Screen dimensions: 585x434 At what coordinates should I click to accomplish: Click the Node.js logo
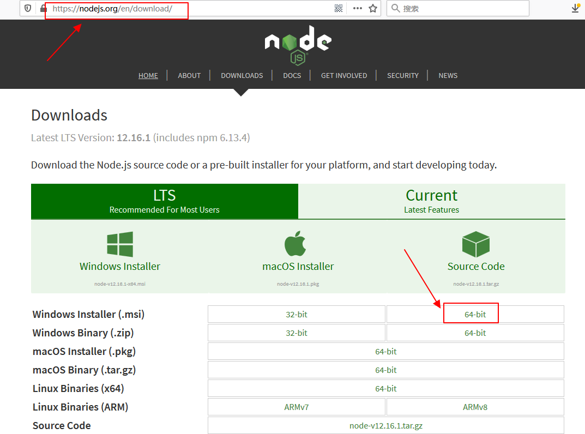click(297, 45)
